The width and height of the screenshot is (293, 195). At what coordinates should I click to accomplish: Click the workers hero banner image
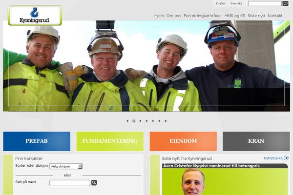coord(146,66)
